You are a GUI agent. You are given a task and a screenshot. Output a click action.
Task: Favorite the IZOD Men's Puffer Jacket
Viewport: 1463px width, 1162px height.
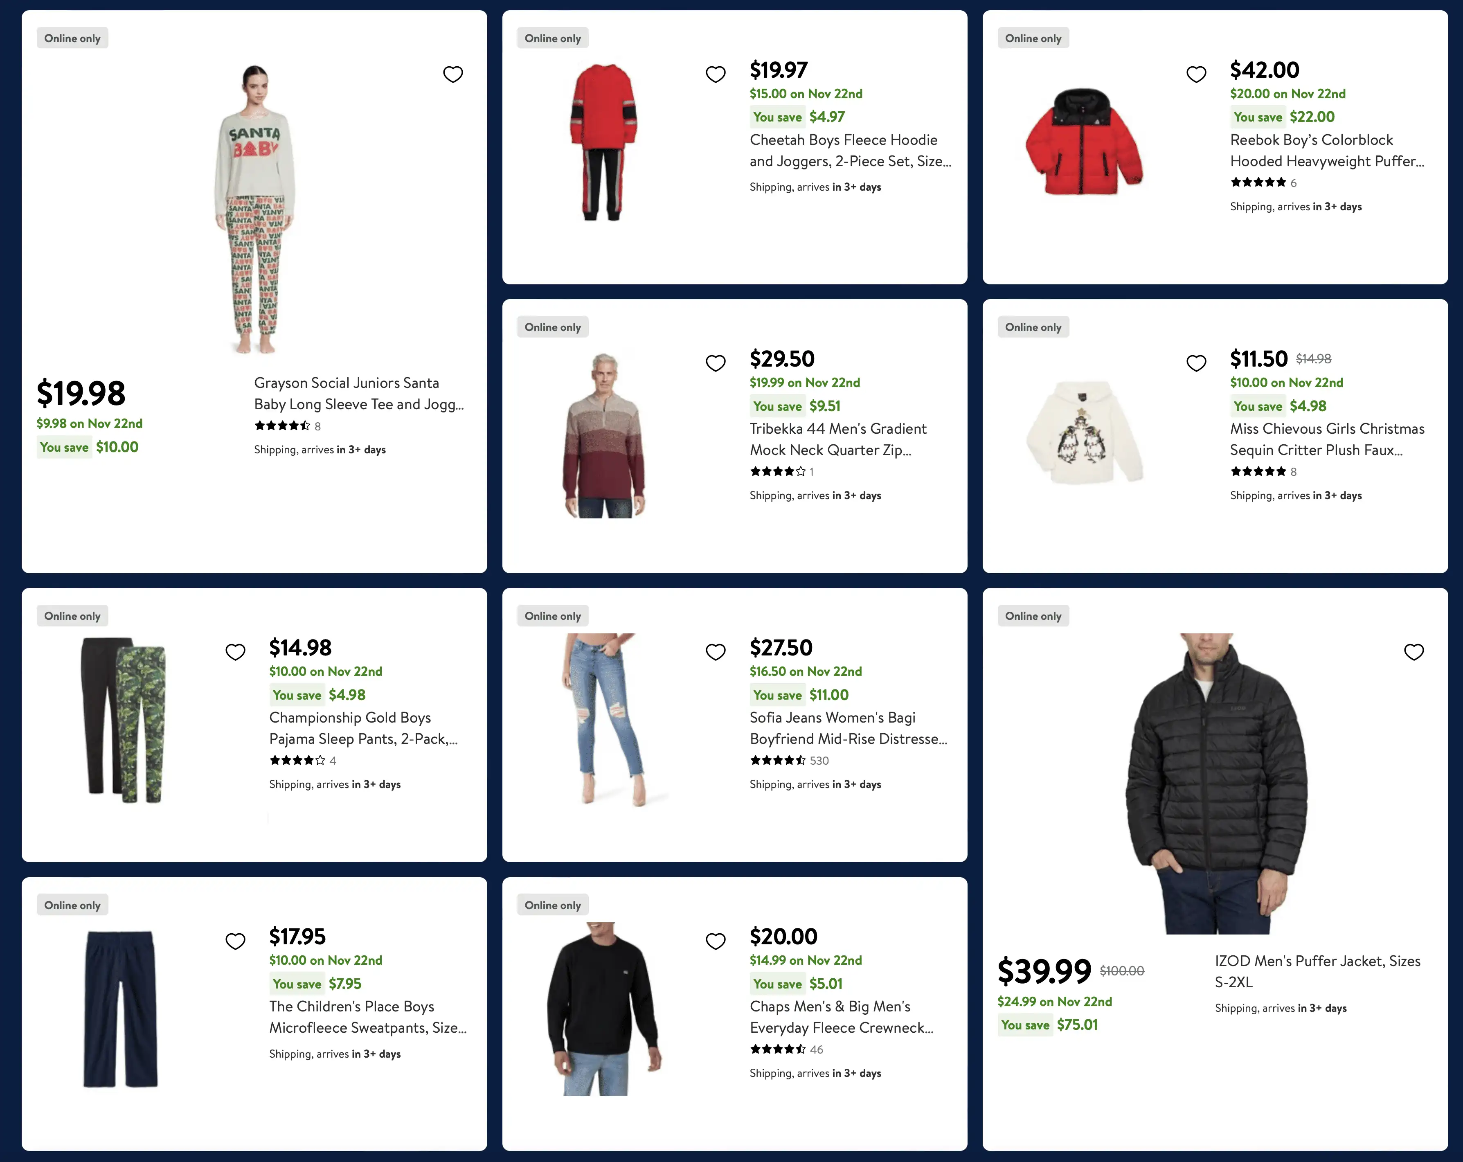(1413, 652)
